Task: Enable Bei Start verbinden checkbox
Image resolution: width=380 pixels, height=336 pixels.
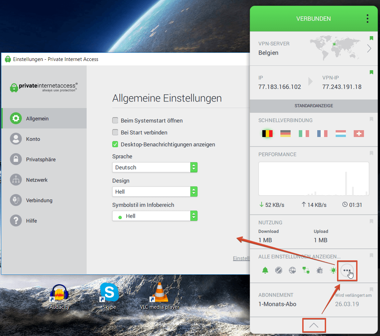Action: [x=115, y=132]
